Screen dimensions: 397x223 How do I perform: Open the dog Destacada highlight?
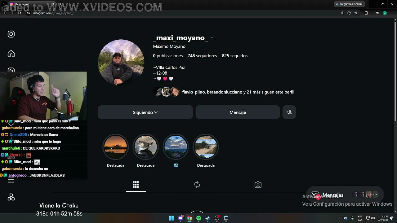click(145, 147)
